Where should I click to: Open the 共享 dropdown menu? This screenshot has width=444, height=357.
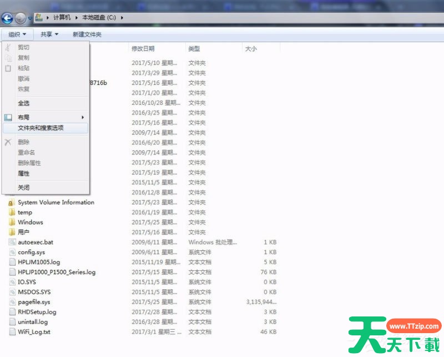click(x=49, y=34)
